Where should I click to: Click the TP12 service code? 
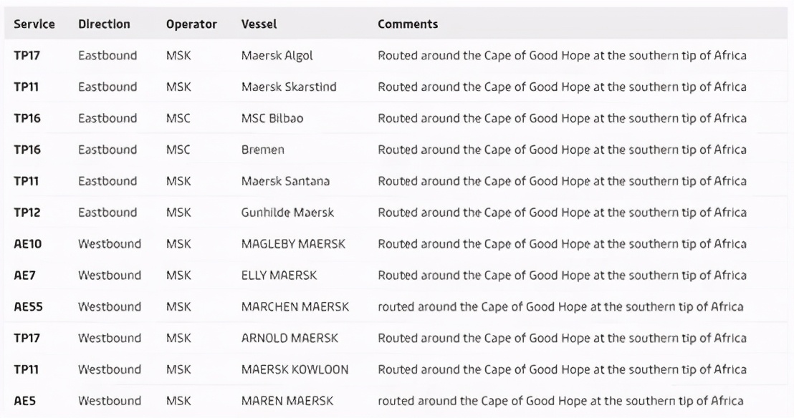tap(26, 213)
